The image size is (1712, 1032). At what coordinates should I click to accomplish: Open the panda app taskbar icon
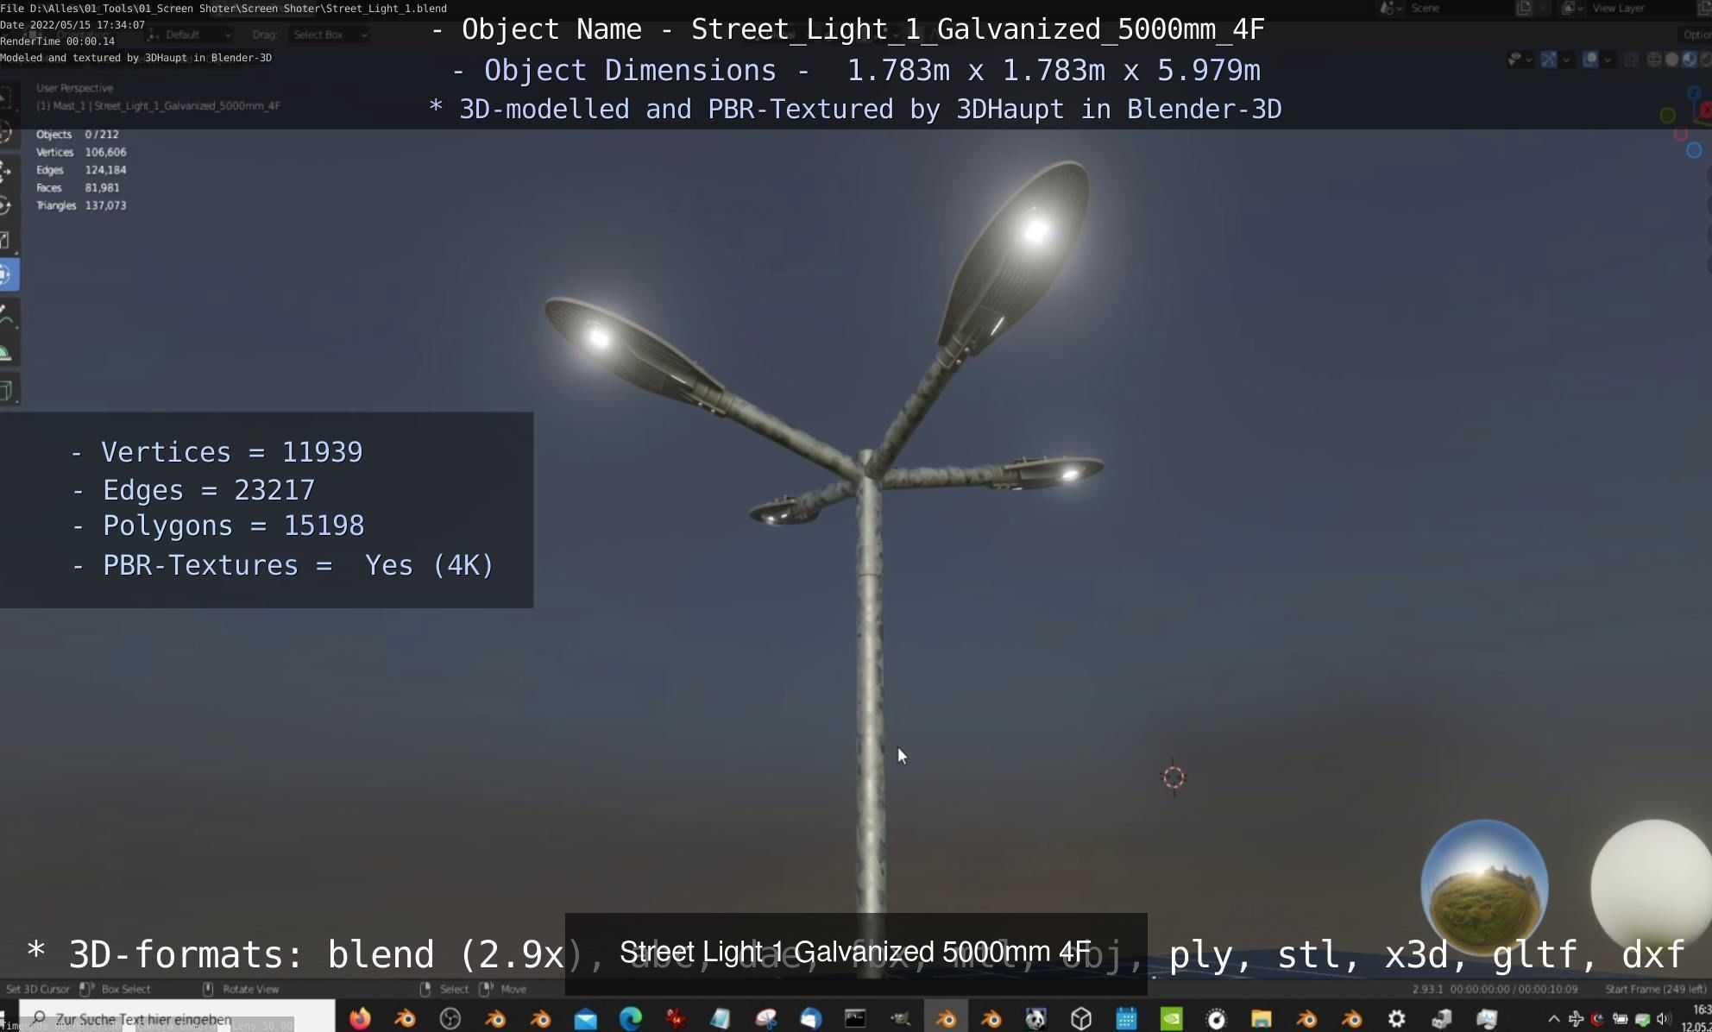click(1035, 1019)
